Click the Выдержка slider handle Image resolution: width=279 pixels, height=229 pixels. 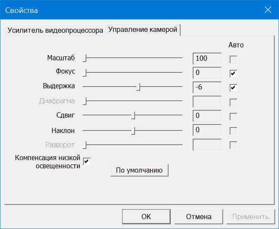tap(138, 87)
